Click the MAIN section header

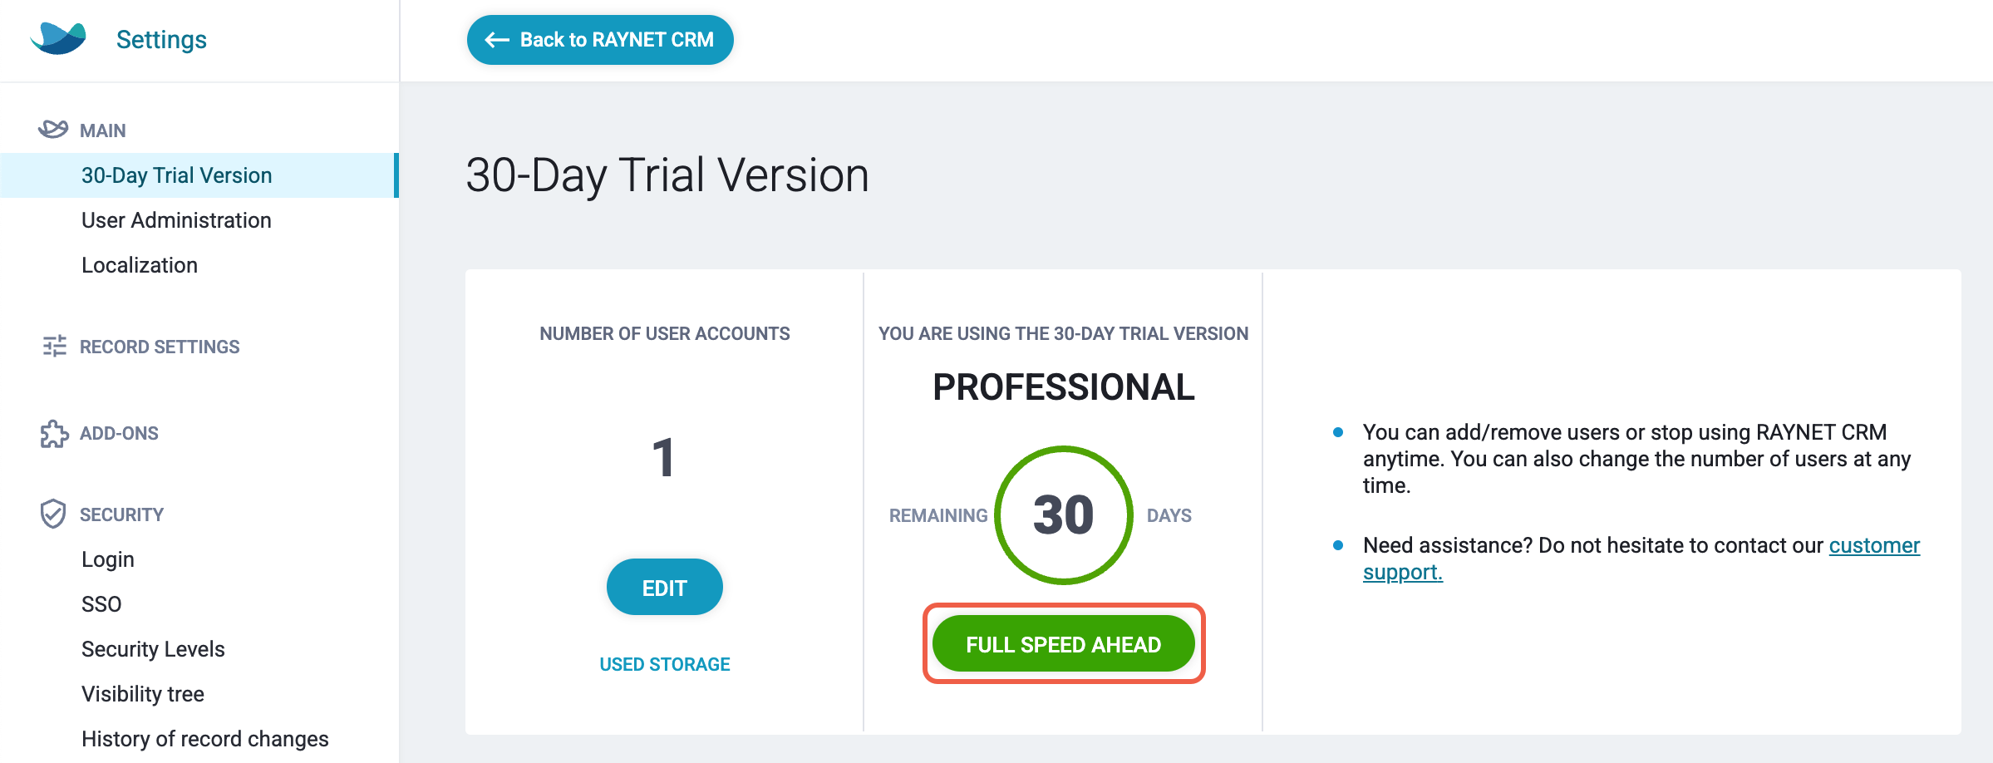pyautogui.click(x=103, y=130)
